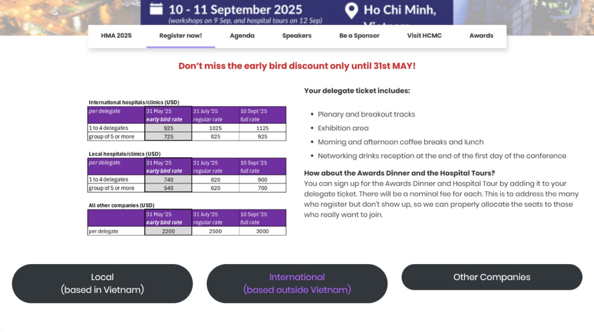
Task: View the Awards tab
Action: [x=481, y=36]
